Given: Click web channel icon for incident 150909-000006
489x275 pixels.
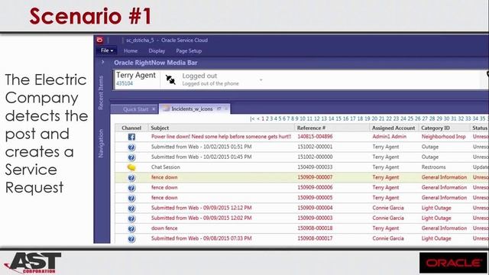Looking at the screenshot, I should click(131, 188).
